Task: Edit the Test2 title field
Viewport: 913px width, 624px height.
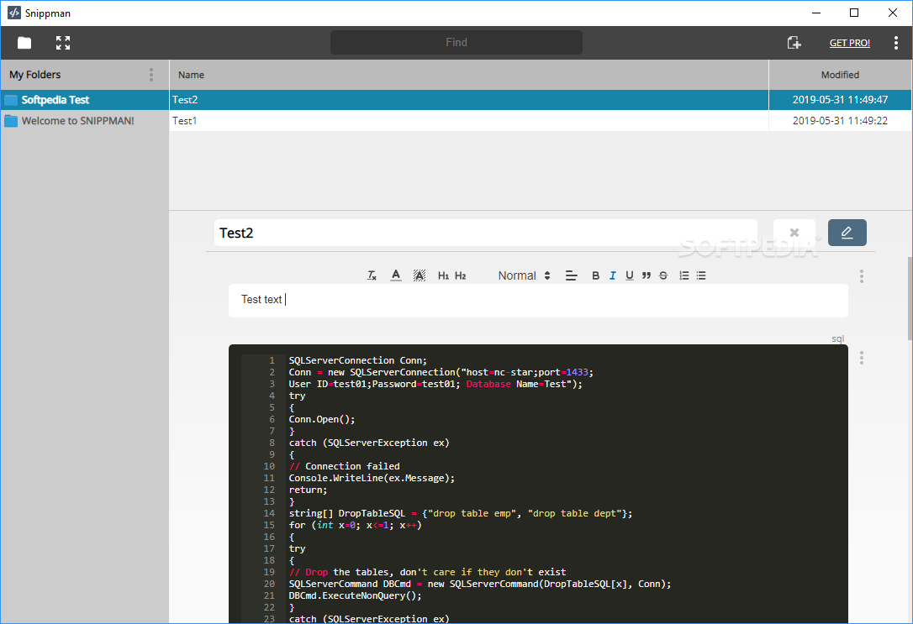Action: tap(486, 233)
